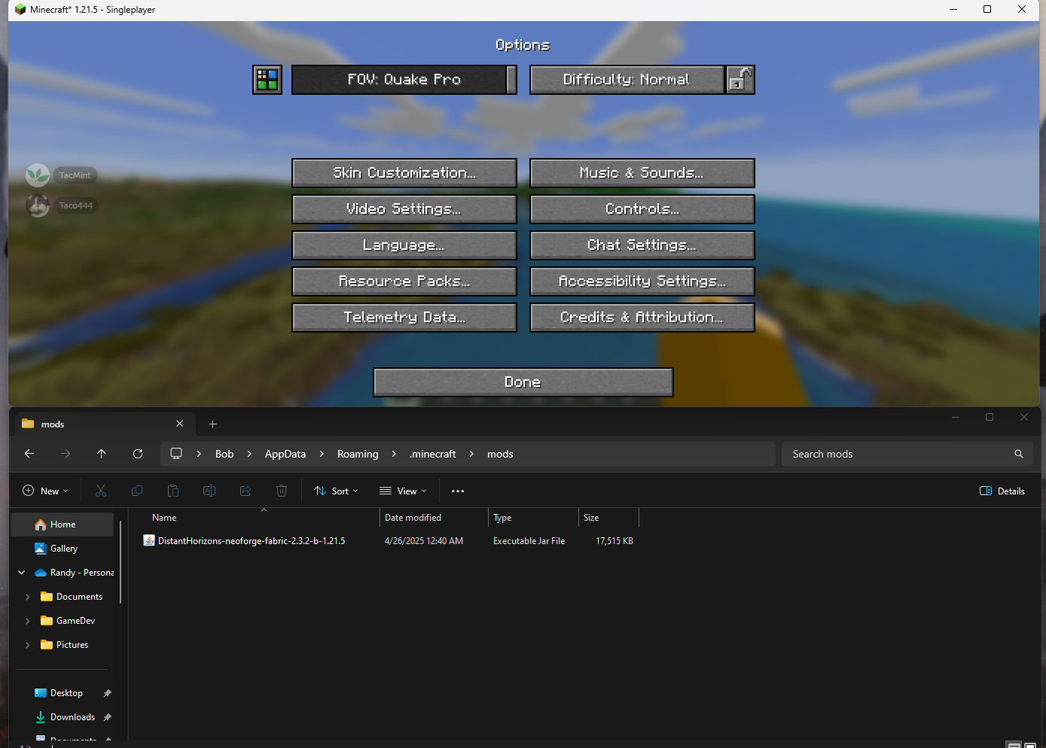Toggle the difficulty lock button
The image size is (1046, 748).
tap(740, 80)
